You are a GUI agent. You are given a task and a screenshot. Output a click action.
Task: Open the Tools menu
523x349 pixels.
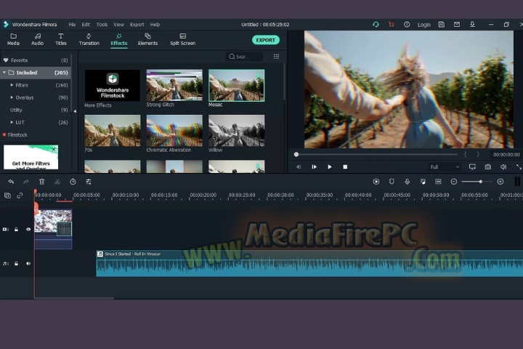102,25
